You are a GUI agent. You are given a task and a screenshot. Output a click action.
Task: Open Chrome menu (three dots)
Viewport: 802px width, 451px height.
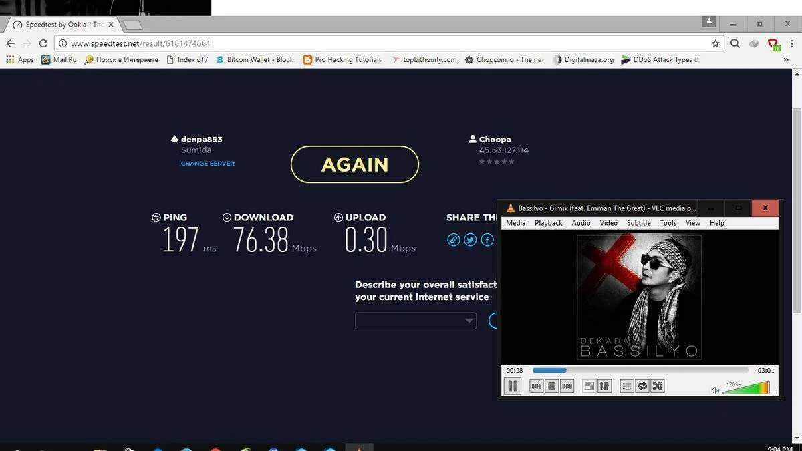coord(792,43)
